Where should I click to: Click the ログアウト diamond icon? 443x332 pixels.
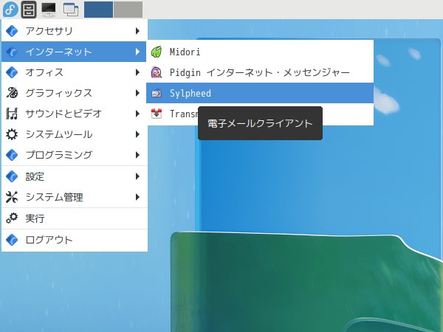point(12,240)
